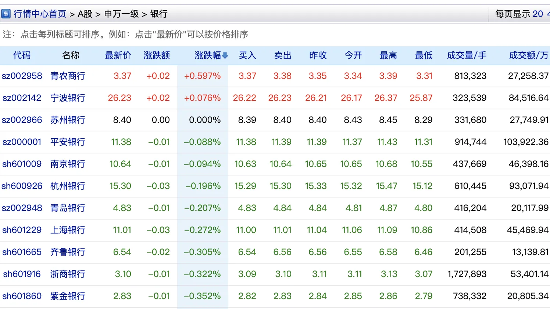Open stock code sh601860
This screenshot has width=550, height=309.
pyautogui.click(x=22, y=296)
